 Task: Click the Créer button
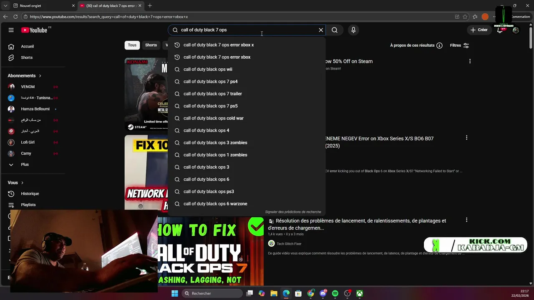point(479,30)
